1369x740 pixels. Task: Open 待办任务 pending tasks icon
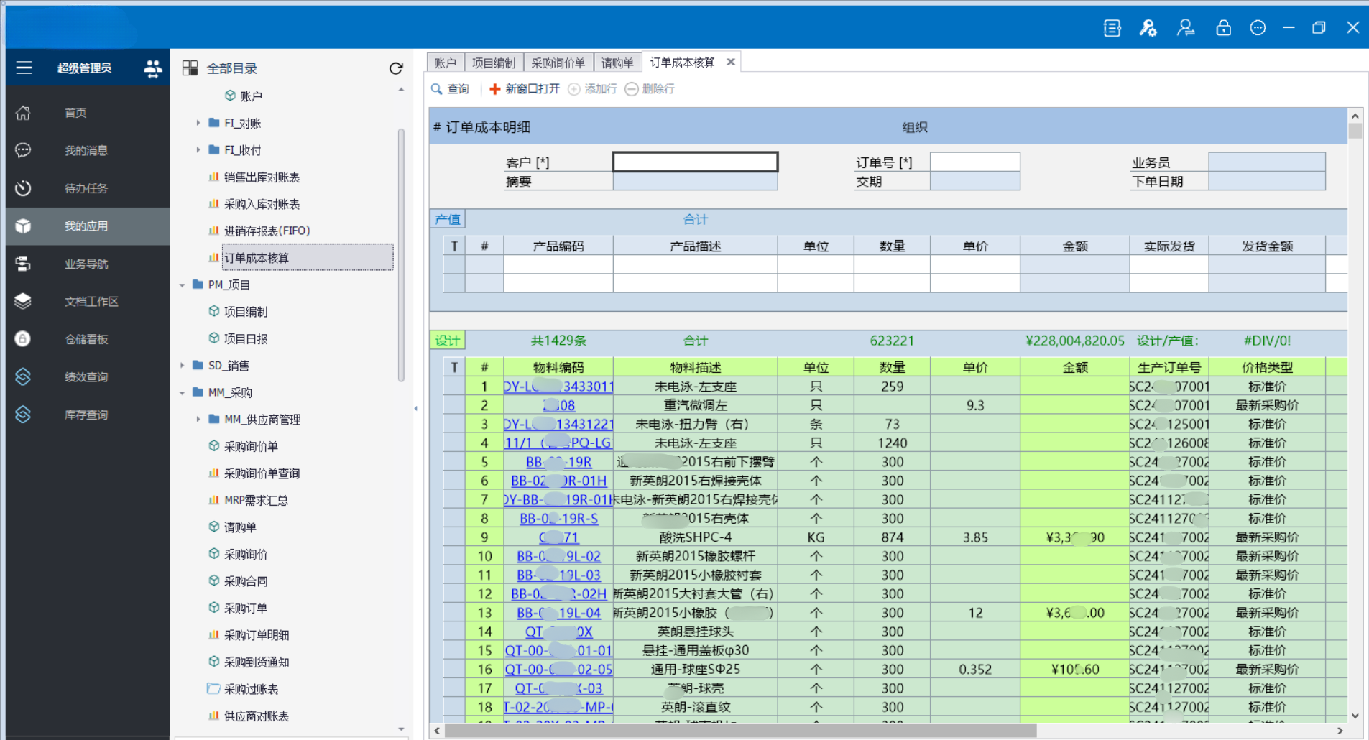[23, 188]
